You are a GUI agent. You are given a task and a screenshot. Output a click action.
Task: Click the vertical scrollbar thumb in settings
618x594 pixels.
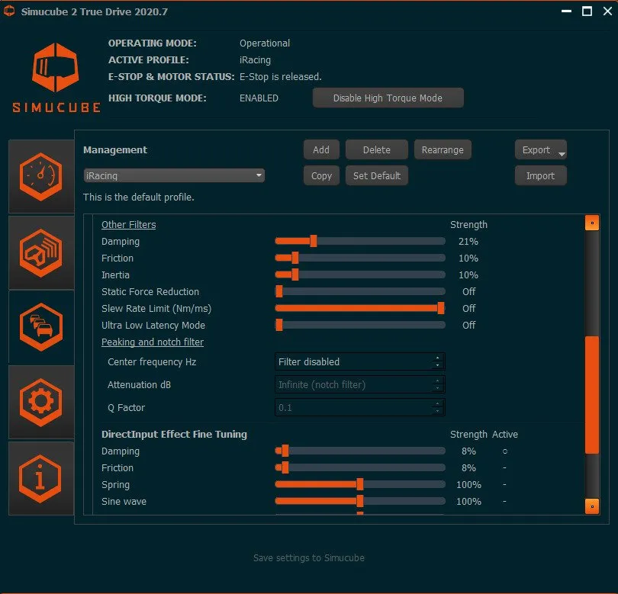click(x=591, y=395)
